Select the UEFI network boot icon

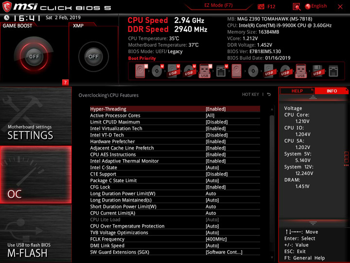222,71
